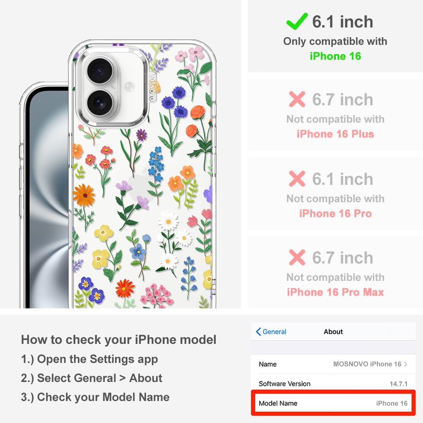Click the red X beside iPhone 16 Plus
The height and width of the screenshot is (423, 423).
pos(297,99)
